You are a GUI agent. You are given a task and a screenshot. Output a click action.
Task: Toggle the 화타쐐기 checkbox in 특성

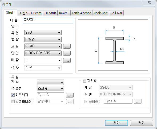(x=13, y=95)
